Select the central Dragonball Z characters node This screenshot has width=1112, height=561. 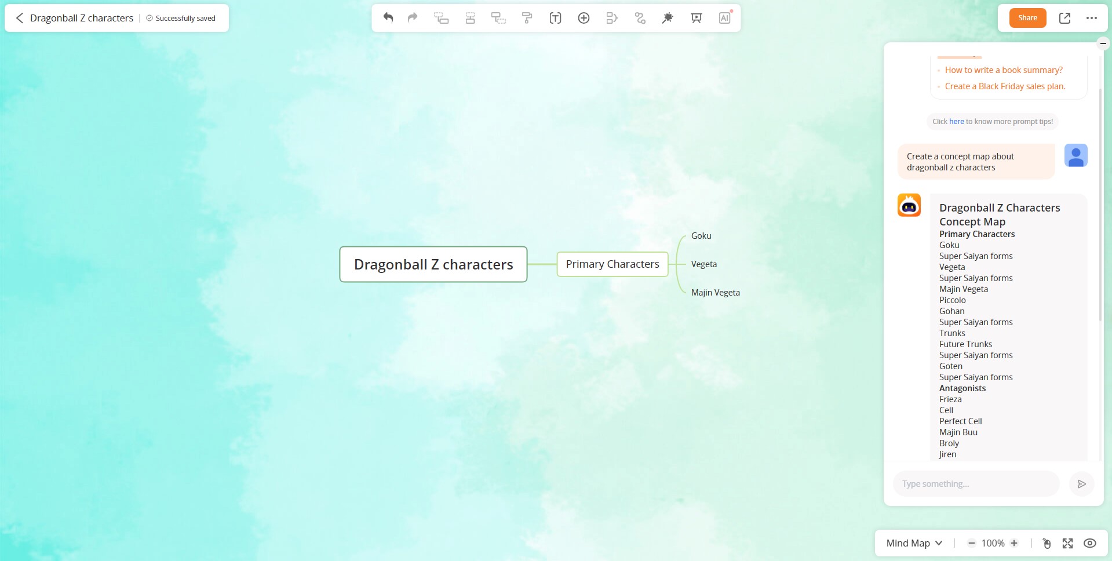click(433, 264)
